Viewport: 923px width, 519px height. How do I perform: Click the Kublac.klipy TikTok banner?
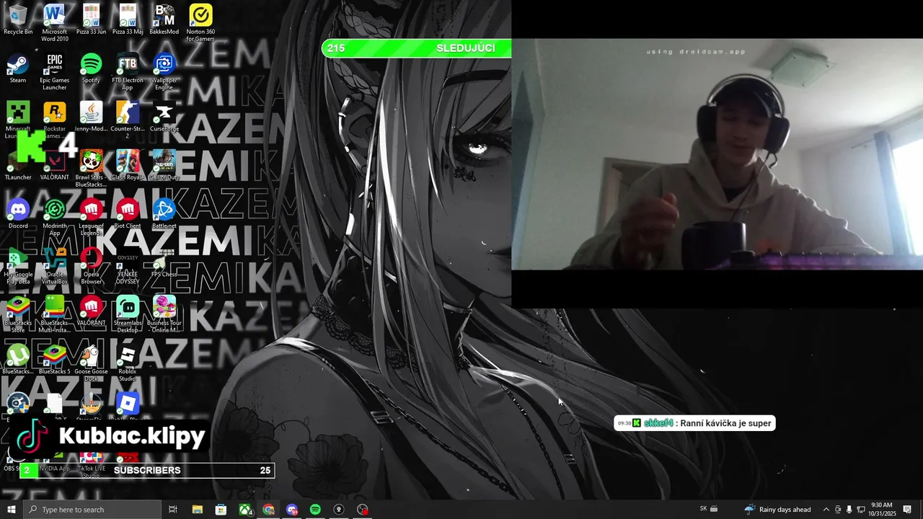tap(112, 436)
